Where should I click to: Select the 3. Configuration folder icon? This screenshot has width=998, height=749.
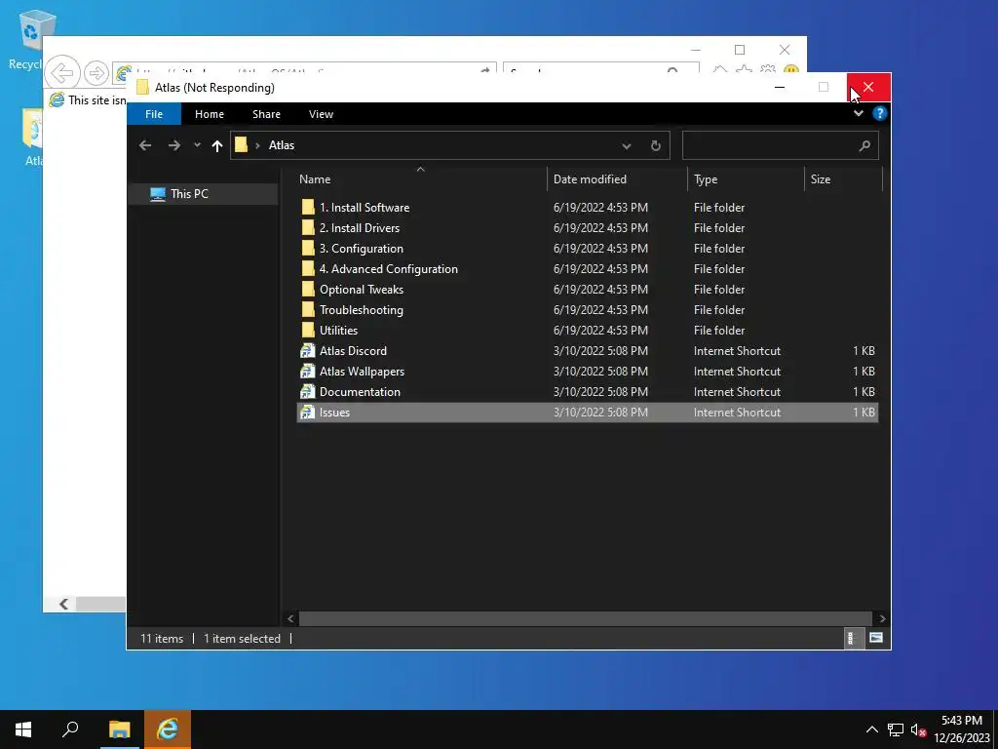(x=308, y=248)
